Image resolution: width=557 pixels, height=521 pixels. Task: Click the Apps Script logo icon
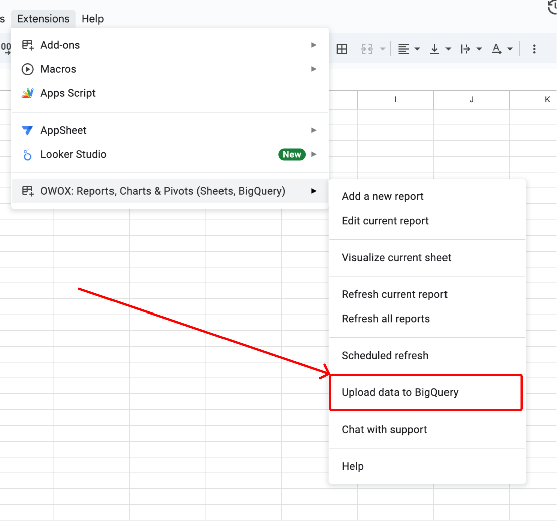point(27,93)
